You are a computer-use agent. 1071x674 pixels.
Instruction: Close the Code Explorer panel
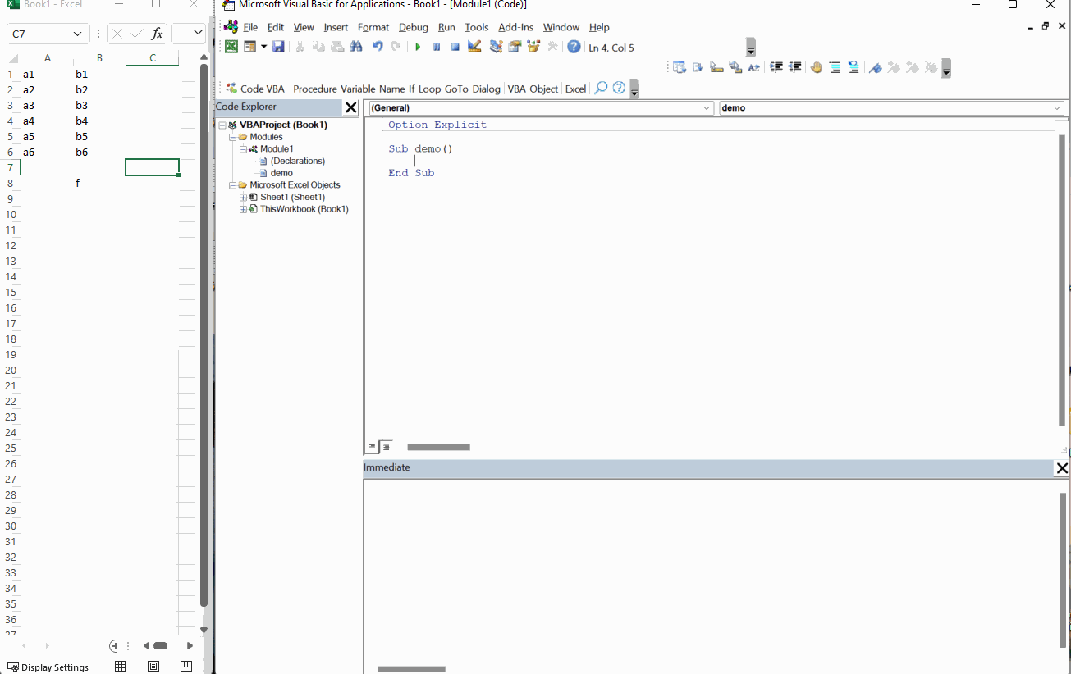pos(350,107)
